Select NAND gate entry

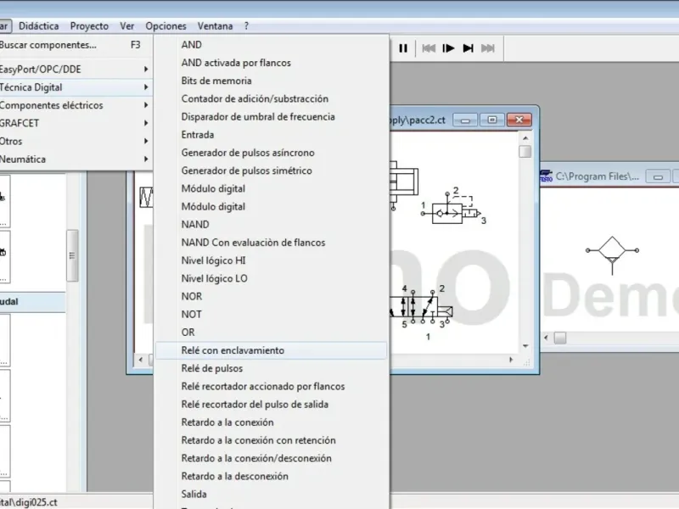coord(271,225)
